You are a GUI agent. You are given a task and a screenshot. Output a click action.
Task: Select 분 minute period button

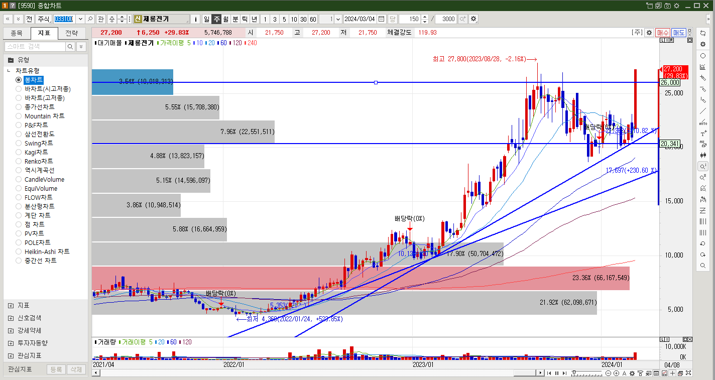[x=235, y=19]
